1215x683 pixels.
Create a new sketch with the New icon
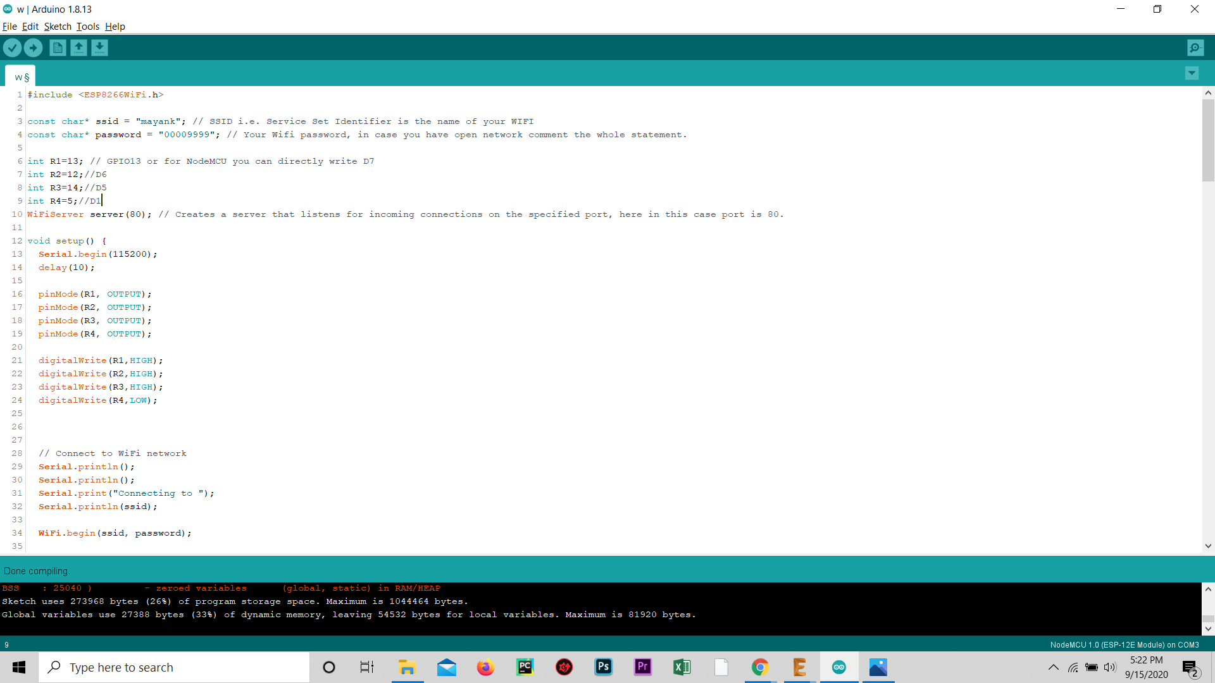58,47
